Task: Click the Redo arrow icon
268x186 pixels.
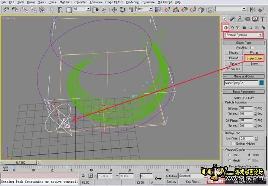Action: tap(15, 10)
